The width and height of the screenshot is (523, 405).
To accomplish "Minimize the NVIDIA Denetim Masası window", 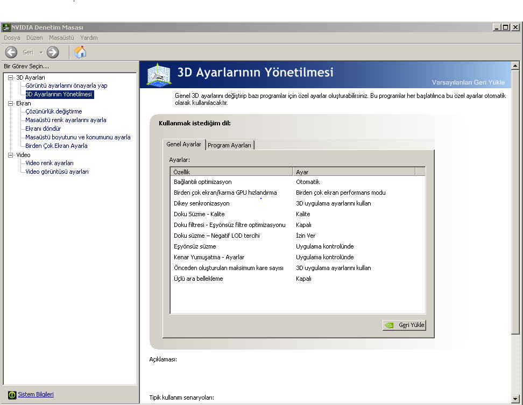I will (497, 27).
